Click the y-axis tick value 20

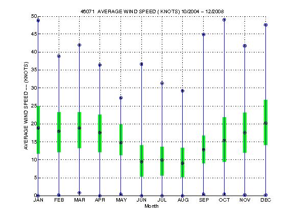pos(34,124)
